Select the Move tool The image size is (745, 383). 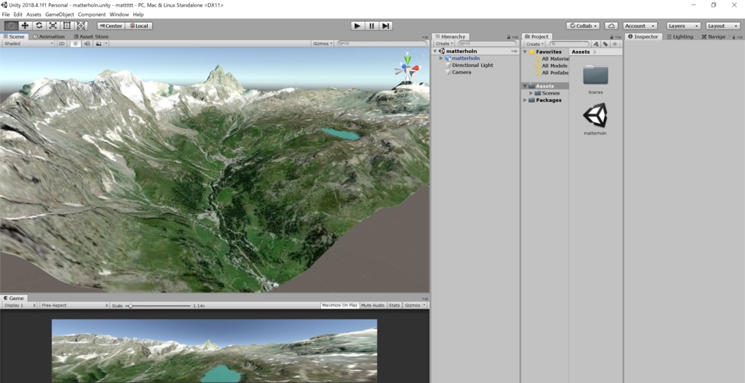point(25,25)
